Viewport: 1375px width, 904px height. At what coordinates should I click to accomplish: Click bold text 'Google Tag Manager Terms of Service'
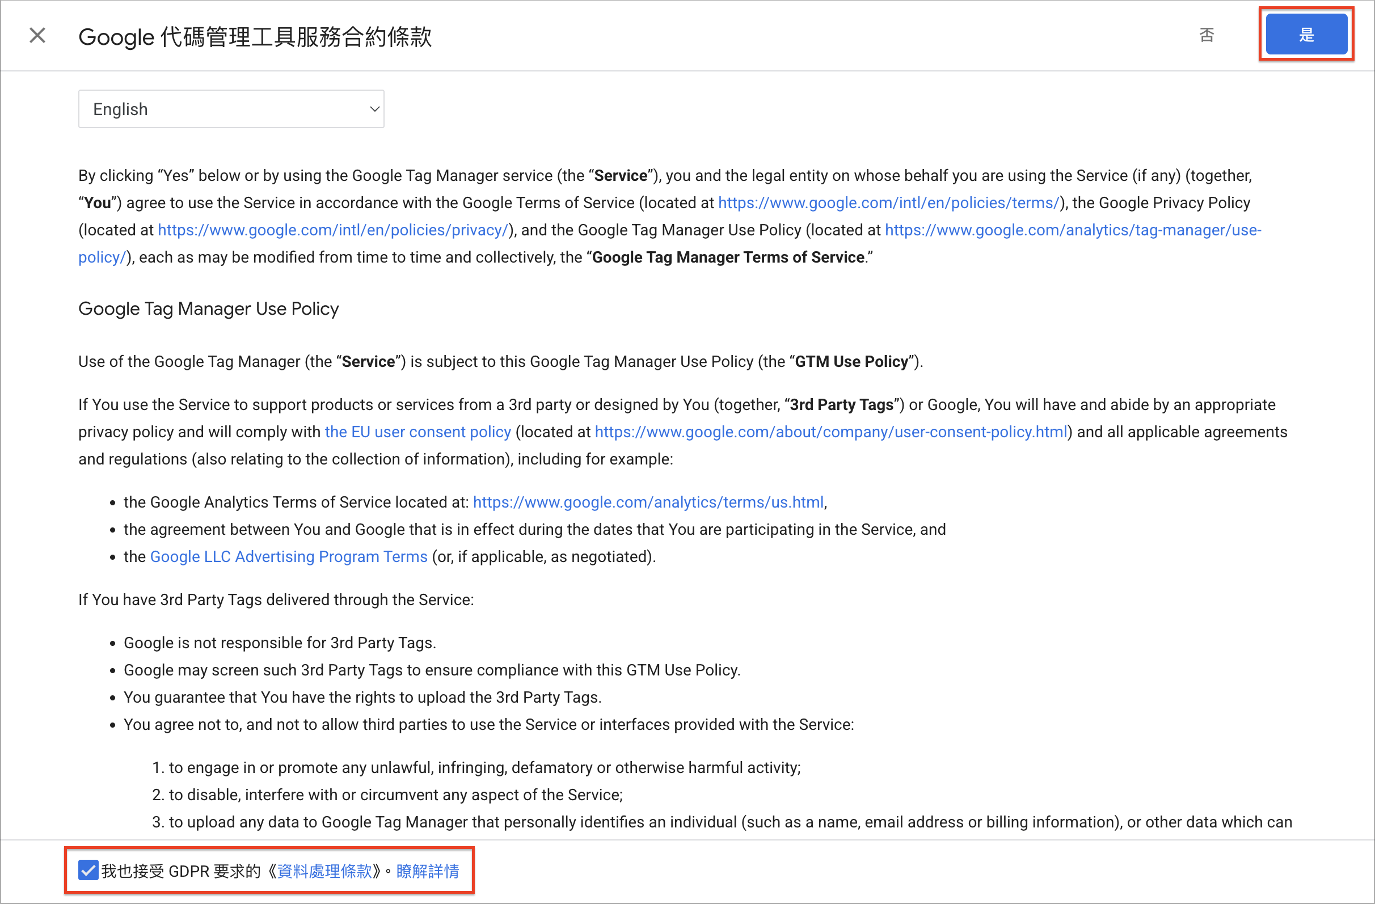coord(728,257)
